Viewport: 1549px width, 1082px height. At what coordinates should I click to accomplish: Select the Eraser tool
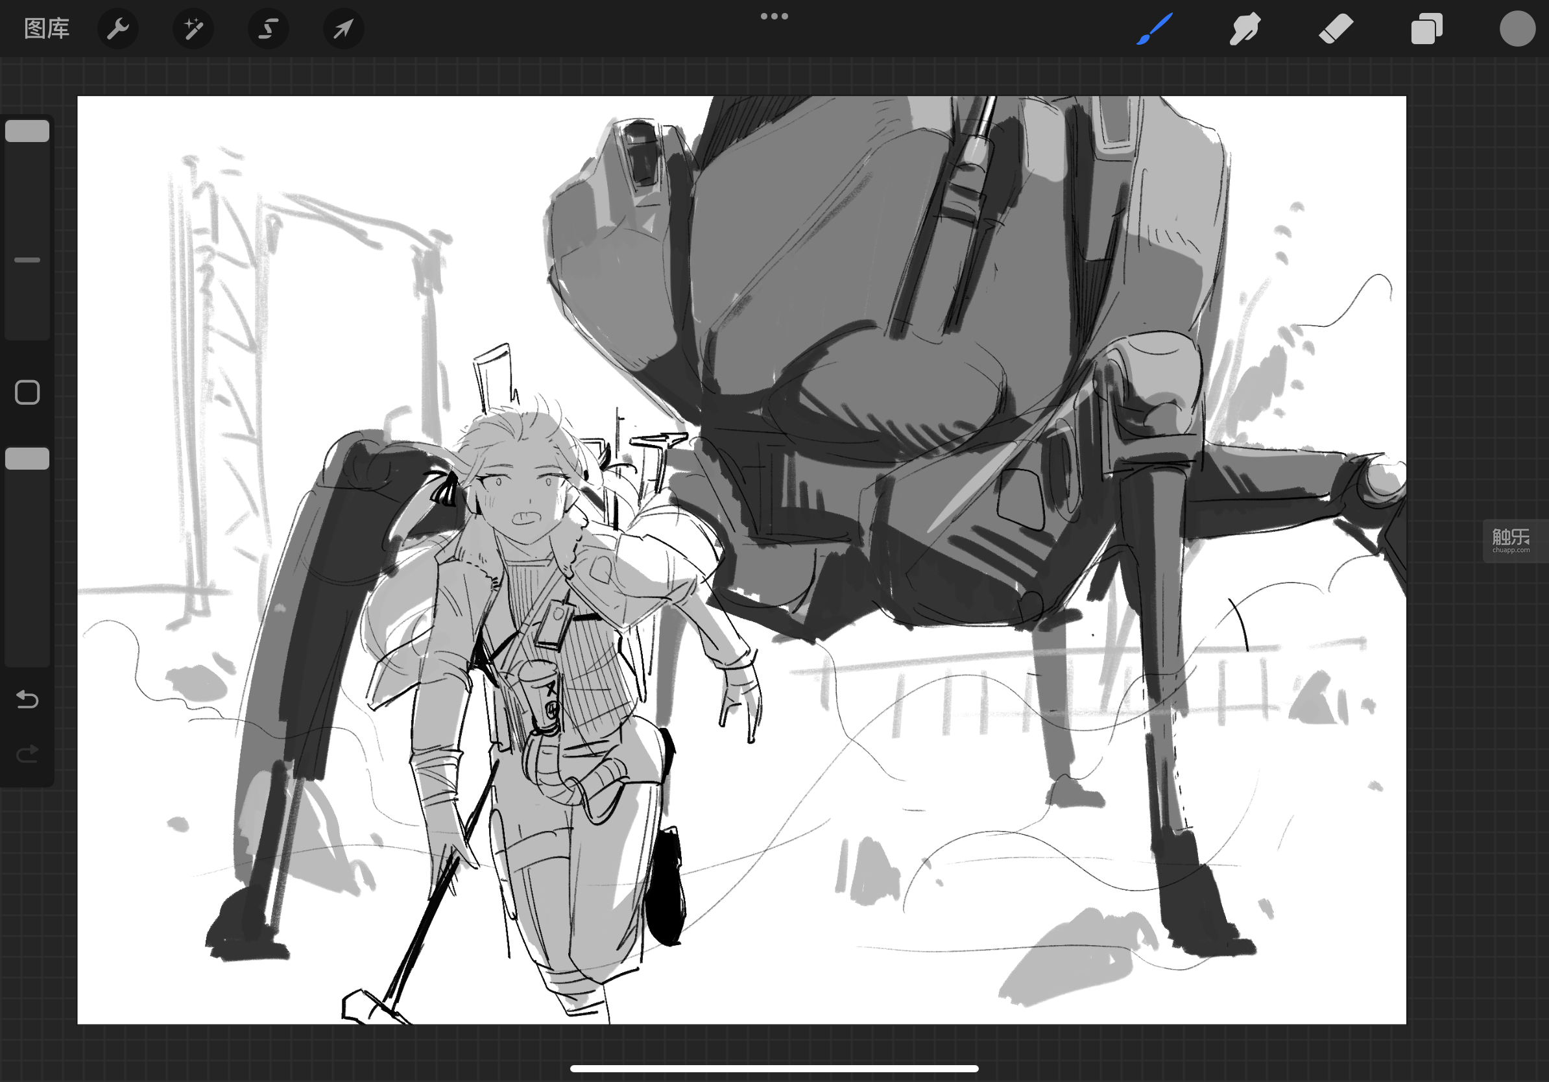[1336, 29]
